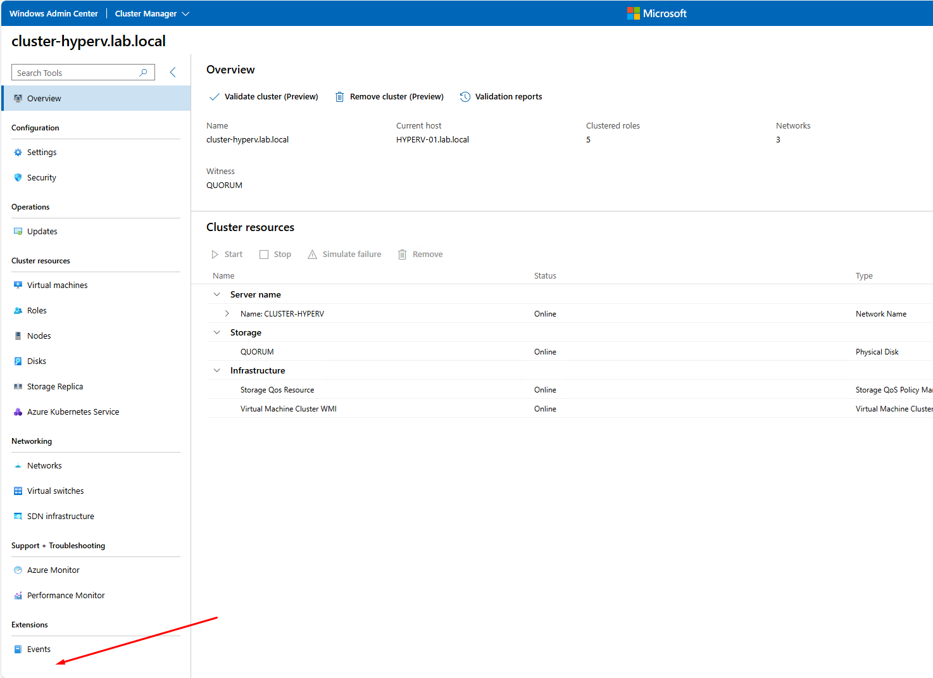
Task: Collapse the Server name group
Action: [217, 294]
